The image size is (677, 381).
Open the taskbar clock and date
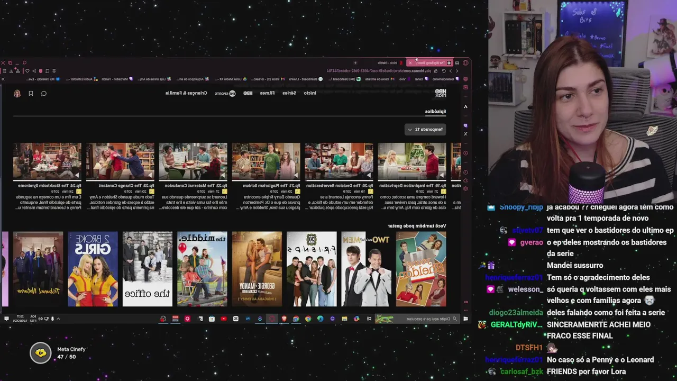click(20, 319)
